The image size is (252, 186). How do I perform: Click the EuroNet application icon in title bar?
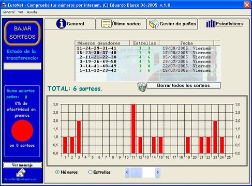click(x=4, y=5)
